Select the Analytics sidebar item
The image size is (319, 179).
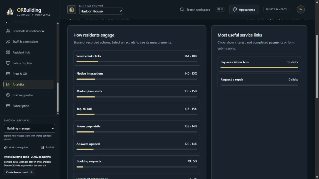pyautogui.click(x=28, y=84)
